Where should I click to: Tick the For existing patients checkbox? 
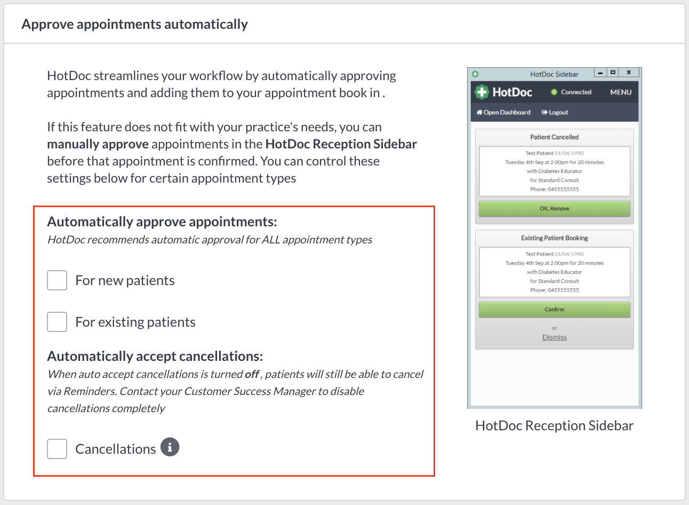click(57, 322)
